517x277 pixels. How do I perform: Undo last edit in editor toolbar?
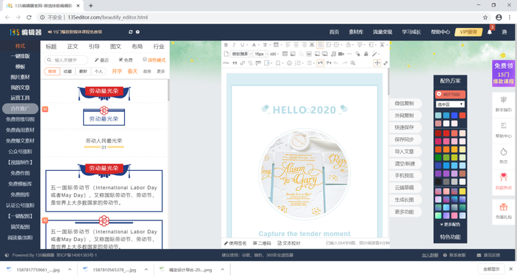coord(336,63)
